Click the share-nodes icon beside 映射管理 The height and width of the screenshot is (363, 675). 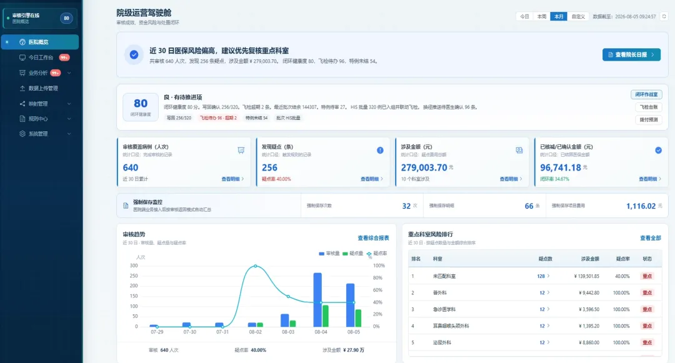point(22,104)
